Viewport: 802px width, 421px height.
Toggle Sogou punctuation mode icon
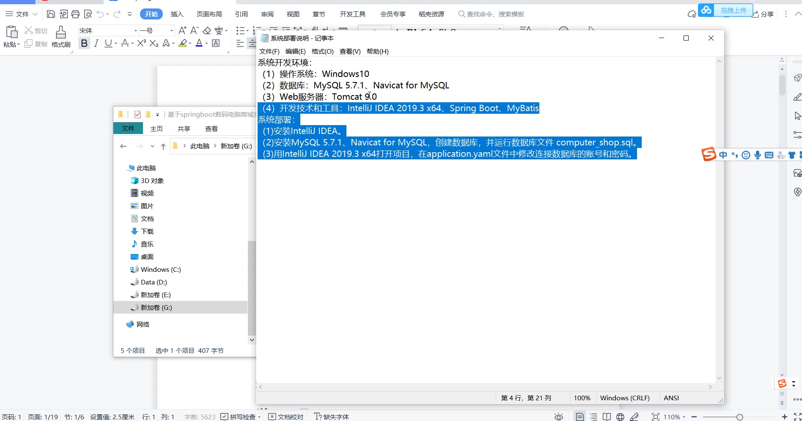(735, 155)
